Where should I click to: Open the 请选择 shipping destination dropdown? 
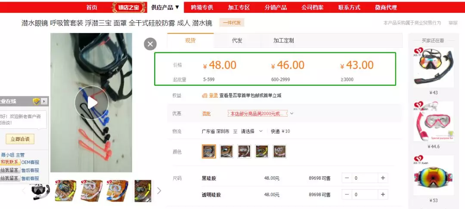click(x=251, y=131)
